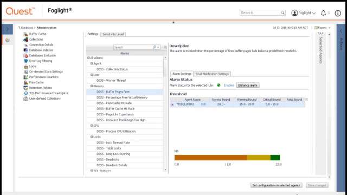Collapse the All Alarms tree node
Viewport: 347px width, 195px height.
(x=88, y=58)
